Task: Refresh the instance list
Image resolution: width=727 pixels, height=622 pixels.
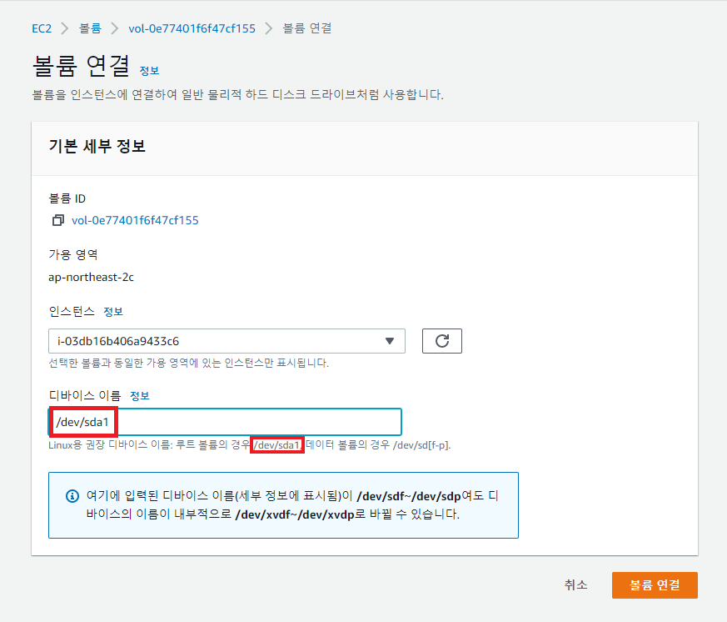Action: [442, 341]
